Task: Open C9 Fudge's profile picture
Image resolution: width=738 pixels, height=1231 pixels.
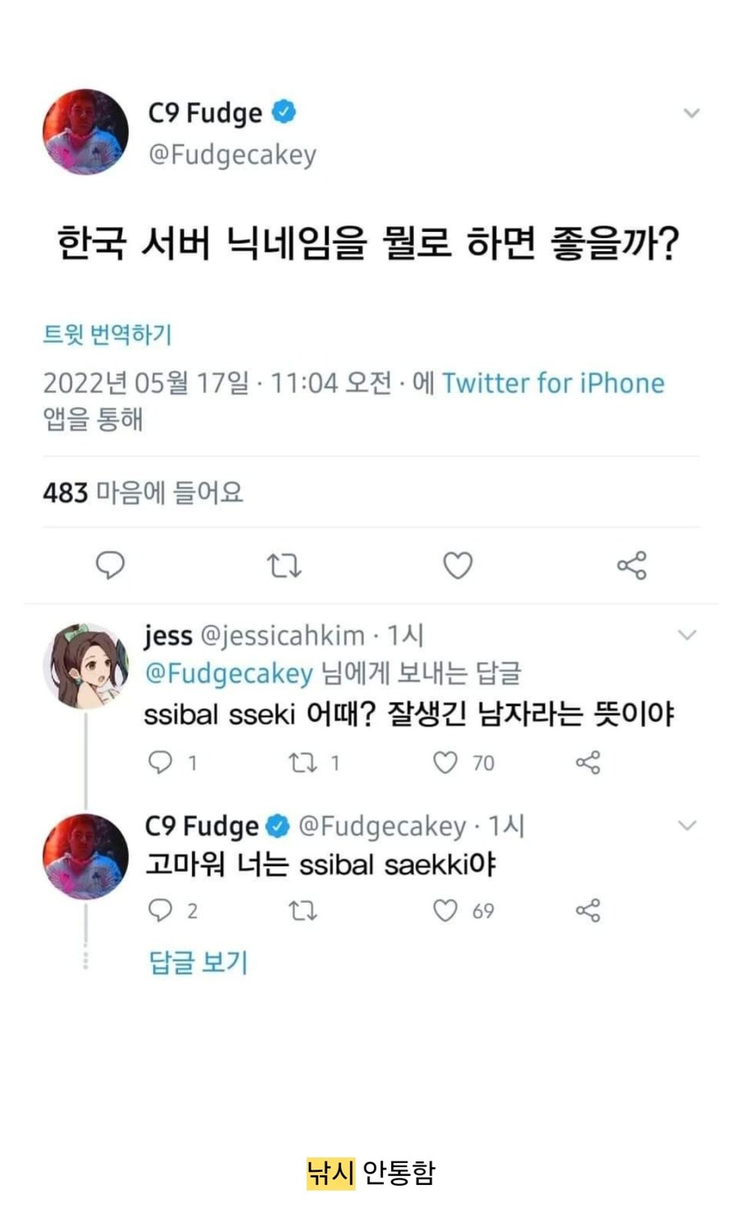Action: coord(84,133)
